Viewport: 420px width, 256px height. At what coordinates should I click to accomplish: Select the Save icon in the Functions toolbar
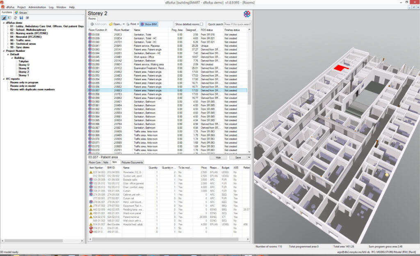pyautogui.click(x=21, y=18)
